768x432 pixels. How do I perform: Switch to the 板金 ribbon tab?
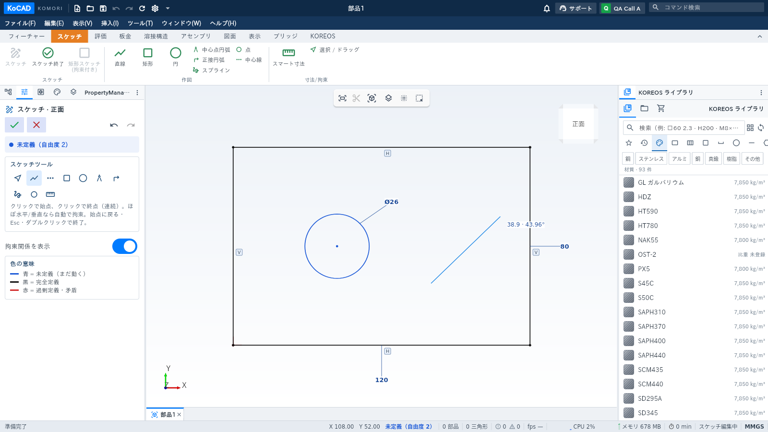125,36
